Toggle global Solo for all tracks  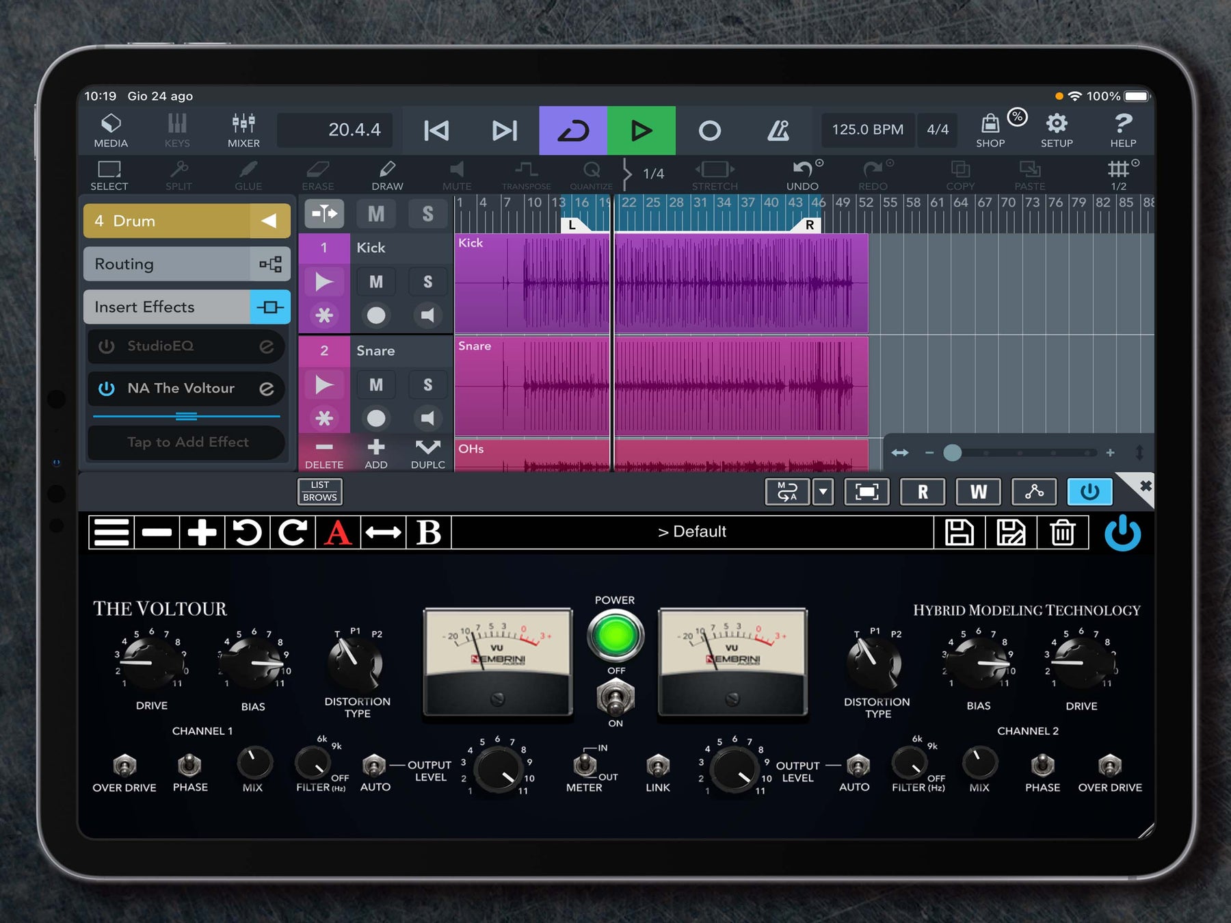[x=427, y=214]
